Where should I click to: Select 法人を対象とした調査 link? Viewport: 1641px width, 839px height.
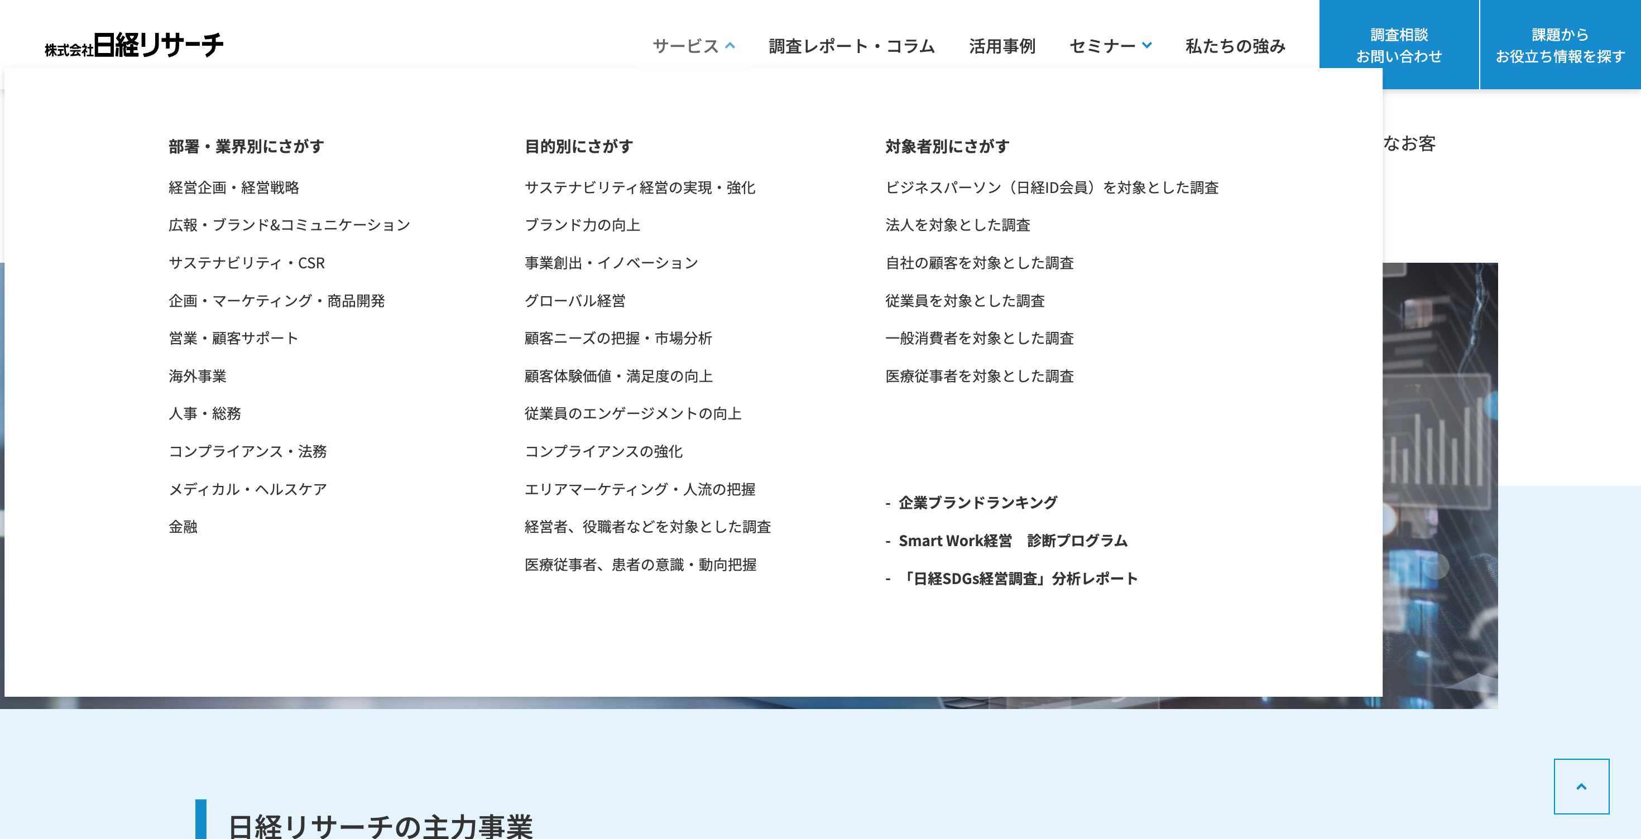point(957,225)
